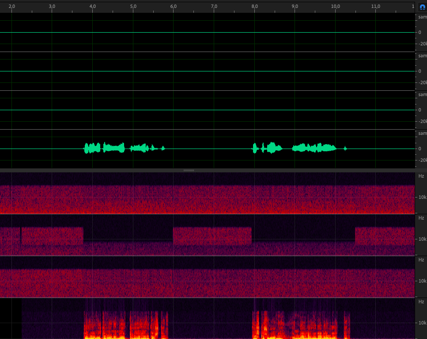The height and width of the screenshot is (339, 427).
Task: Click the 10k label on the second spectrogram channel
Action: [x=422, y=239]
